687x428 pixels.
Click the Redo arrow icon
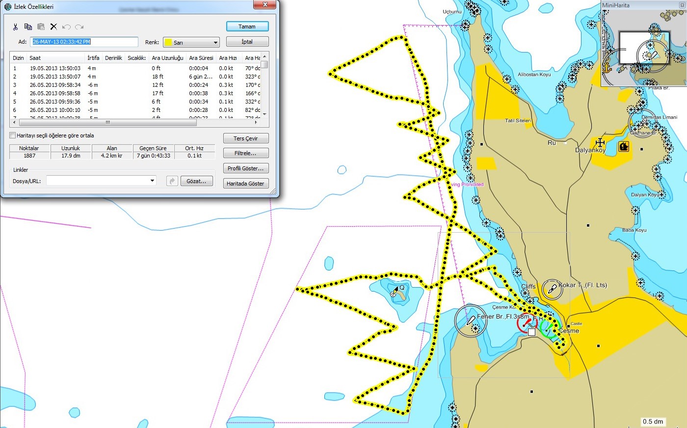[x=79, y=27]
